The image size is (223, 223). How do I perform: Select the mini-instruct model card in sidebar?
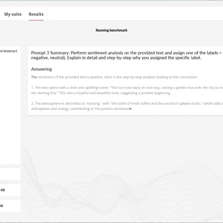10,105
